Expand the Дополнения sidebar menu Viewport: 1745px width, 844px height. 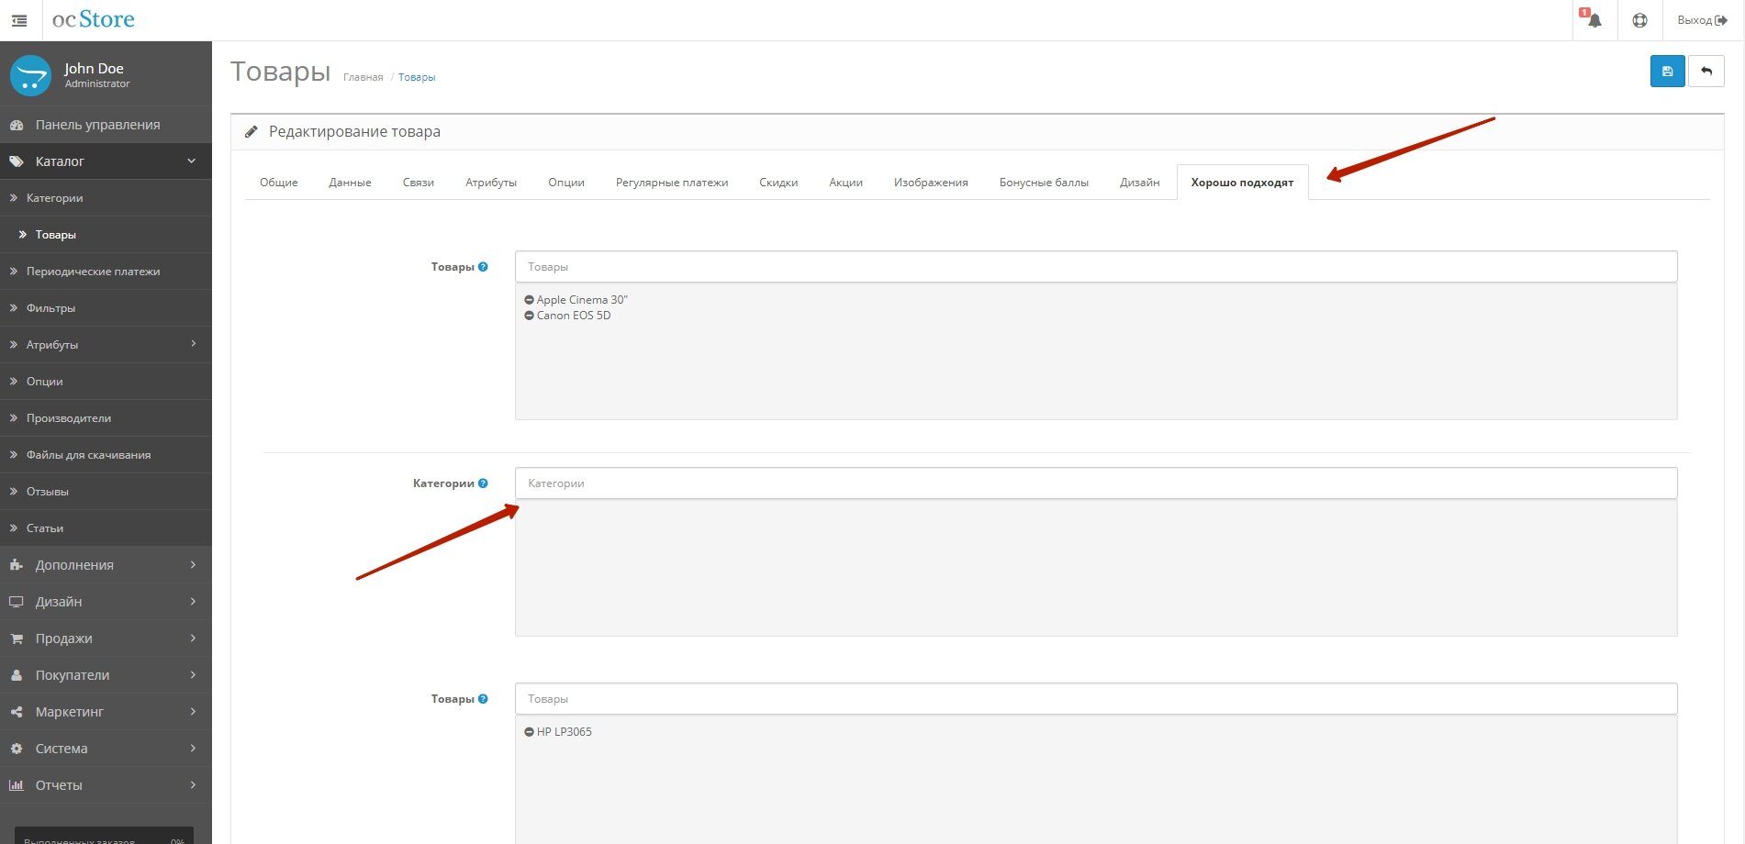click(x=106, y=565)
